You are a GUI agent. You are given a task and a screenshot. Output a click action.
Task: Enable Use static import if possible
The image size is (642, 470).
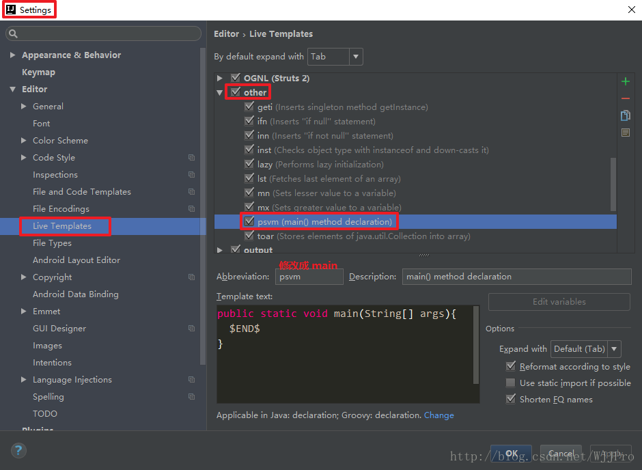pos(511,383)
